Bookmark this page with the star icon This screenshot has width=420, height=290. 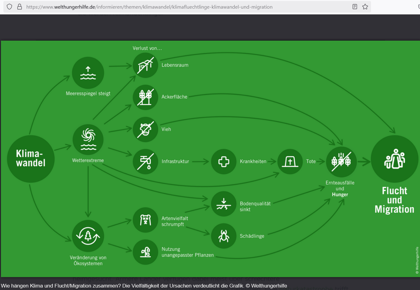365,7
